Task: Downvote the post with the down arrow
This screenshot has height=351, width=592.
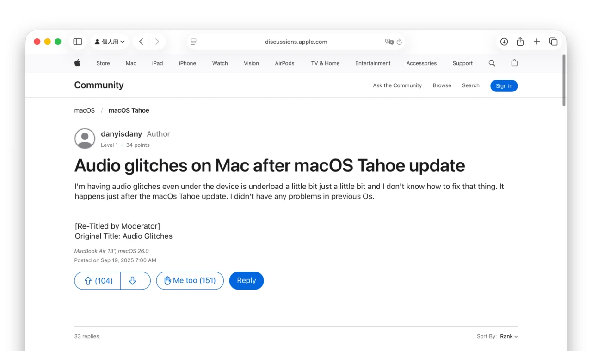Action: pyautogui.click(x=136, y=280)
